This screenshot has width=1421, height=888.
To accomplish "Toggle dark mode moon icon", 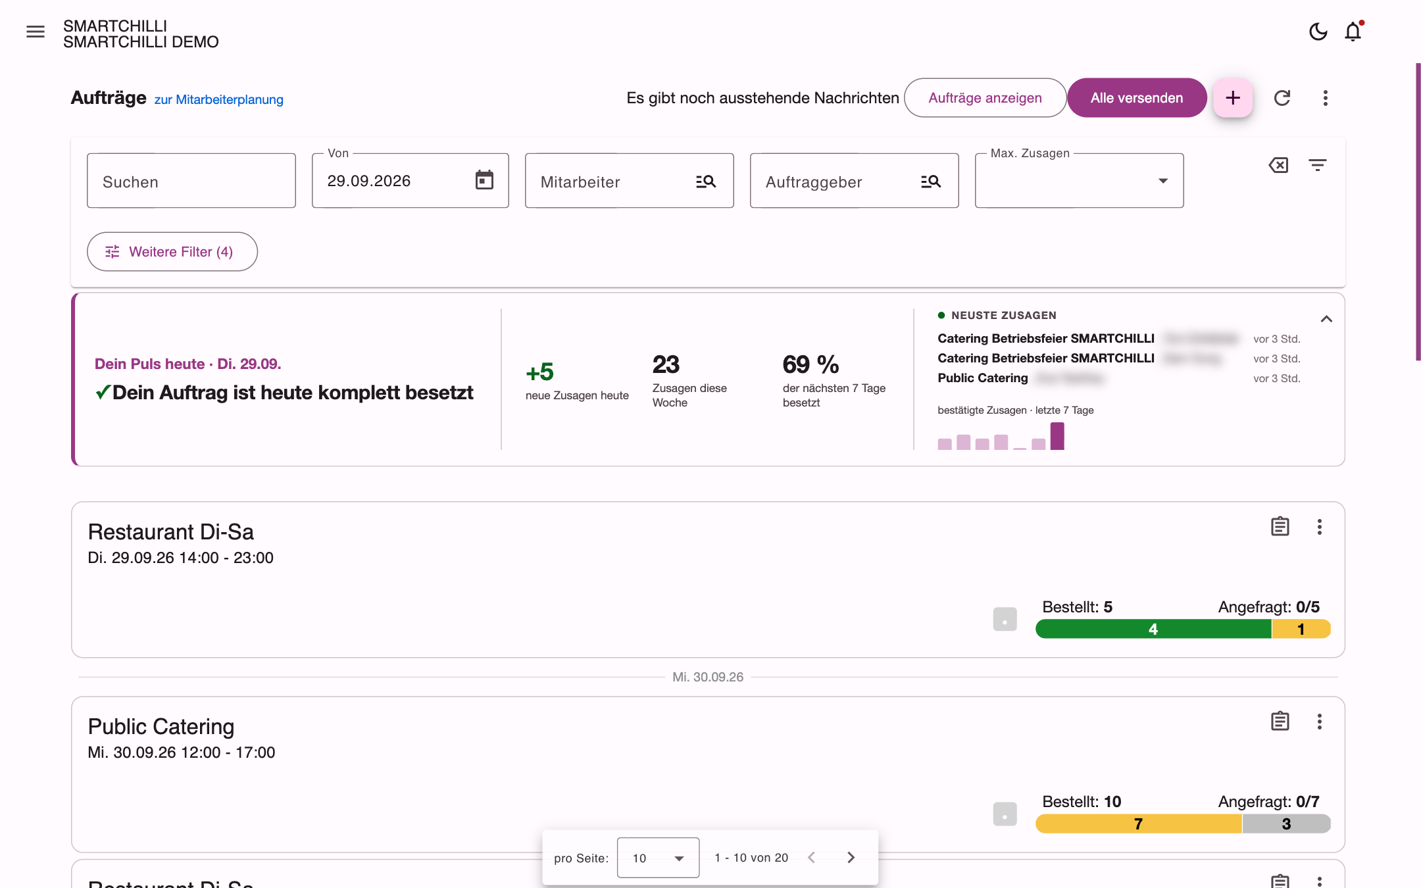I will tap(1318, 32).
